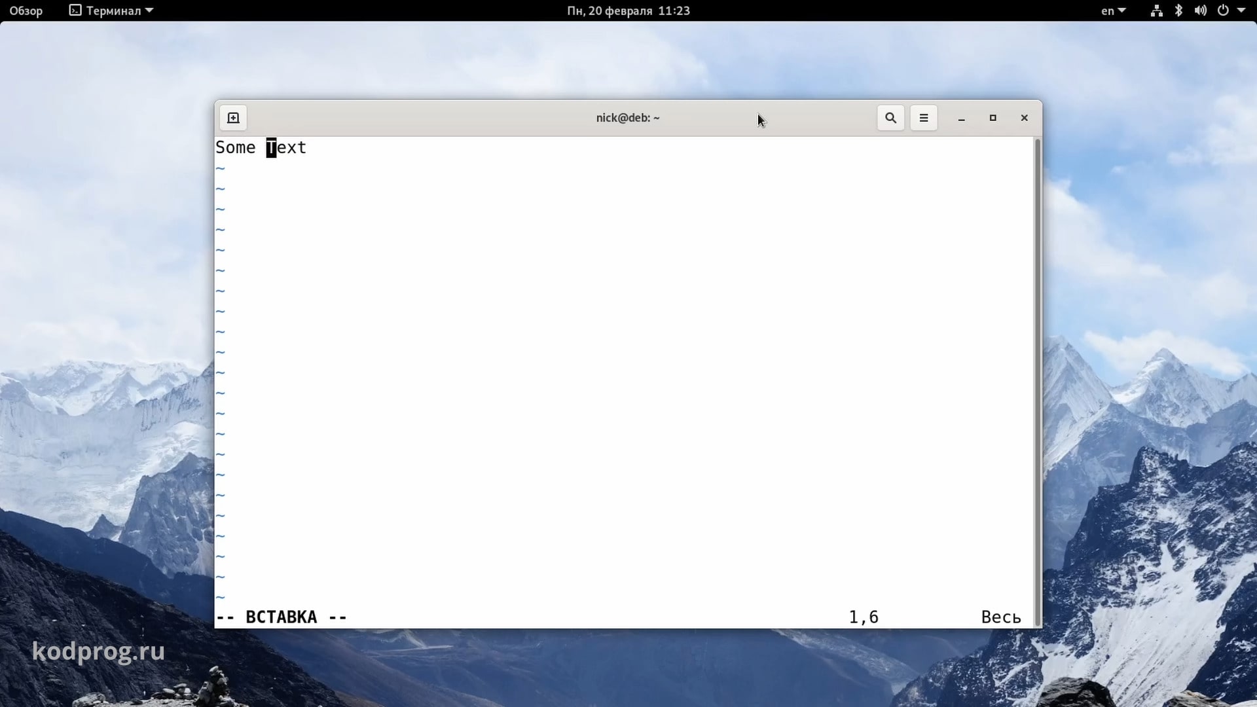Click the "-- ВСТАВКА --" mode indicator
This screenshot has width=1257, height=707.
pos(282,617)
